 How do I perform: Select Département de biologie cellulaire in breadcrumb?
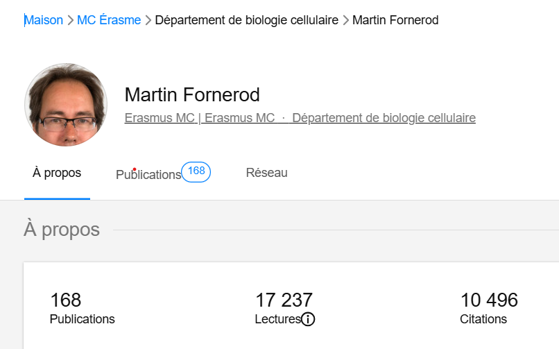(246, 20)
